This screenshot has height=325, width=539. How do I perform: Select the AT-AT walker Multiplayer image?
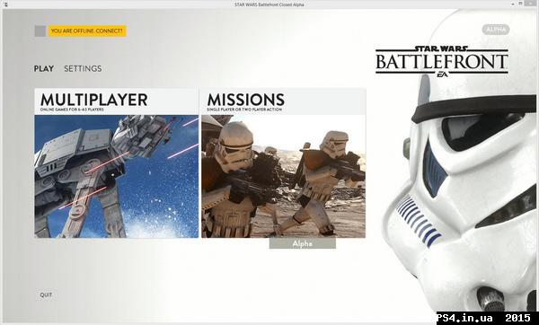[x=117, y=176]
